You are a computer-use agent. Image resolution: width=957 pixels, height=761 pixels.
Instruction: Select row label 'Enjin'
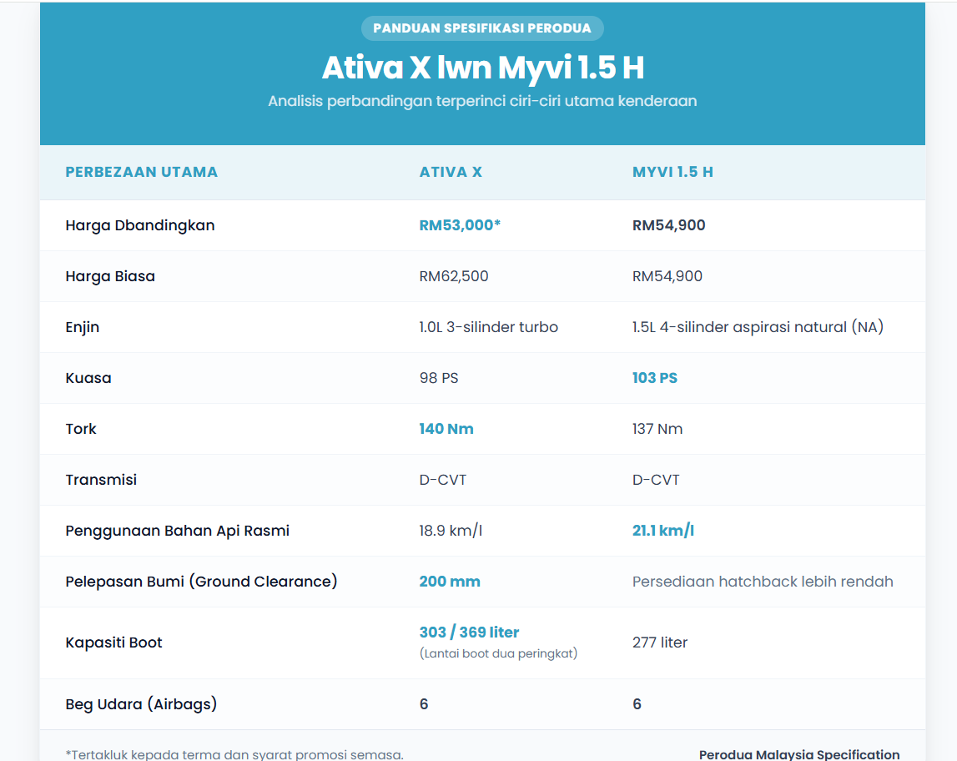(x=83, y=328)
